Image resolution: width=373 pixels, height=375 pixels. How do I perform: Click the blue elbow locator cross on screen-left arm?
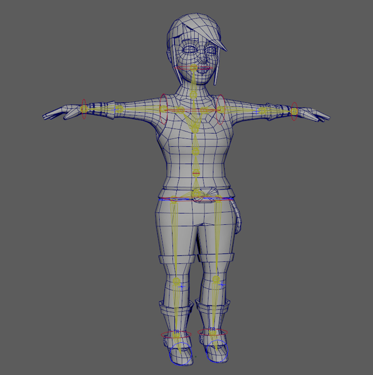point(115,109)
